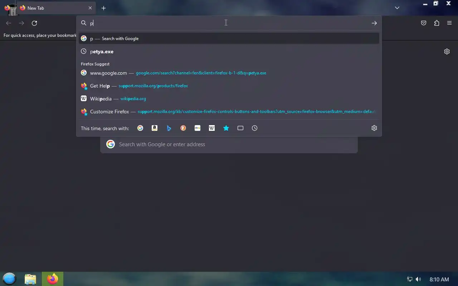Click the 8:10 AM clock
Image resolution: width=458 pixels, height=286 pixels.
pyautogui.click(x=439, y=279)
